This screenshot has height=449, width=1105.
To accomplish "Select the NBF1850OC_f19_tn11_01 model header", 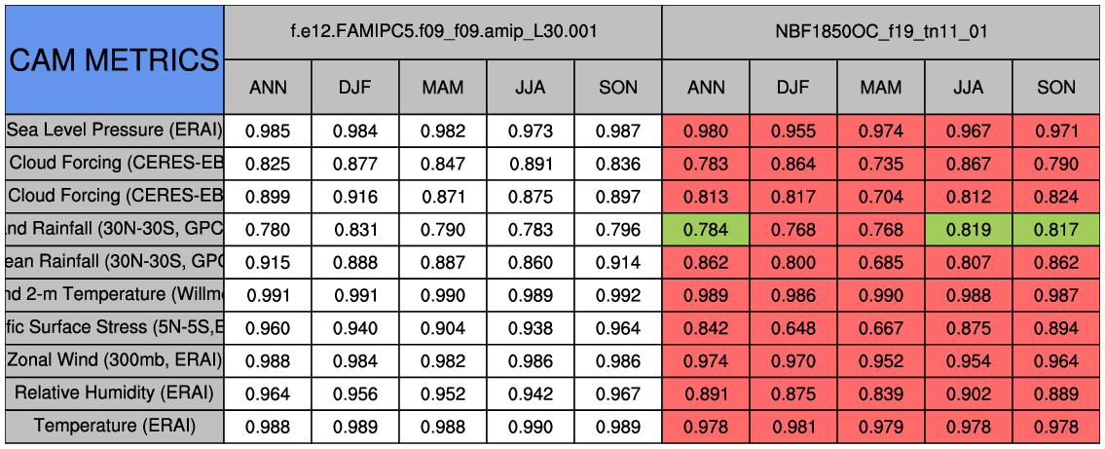I will 881,31.
